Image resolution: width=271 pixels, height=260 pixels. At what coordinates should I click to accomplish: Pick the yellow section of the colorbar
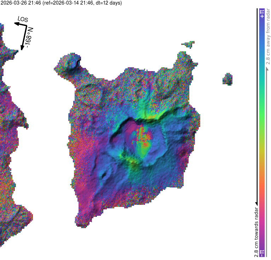[x=262, y=152]
